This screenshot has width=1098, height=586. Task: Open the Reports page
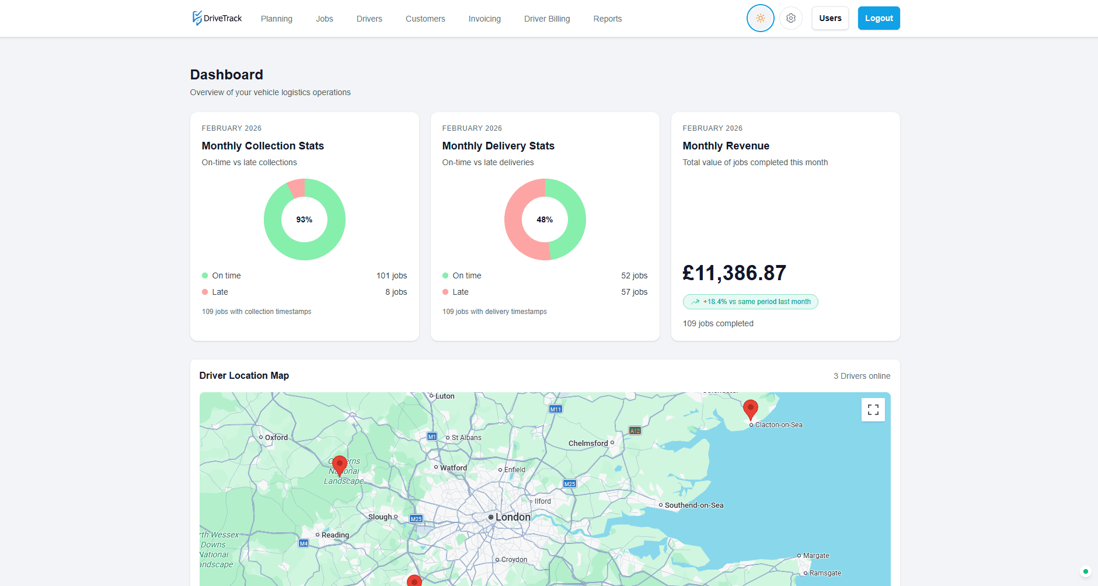point(607,19)
